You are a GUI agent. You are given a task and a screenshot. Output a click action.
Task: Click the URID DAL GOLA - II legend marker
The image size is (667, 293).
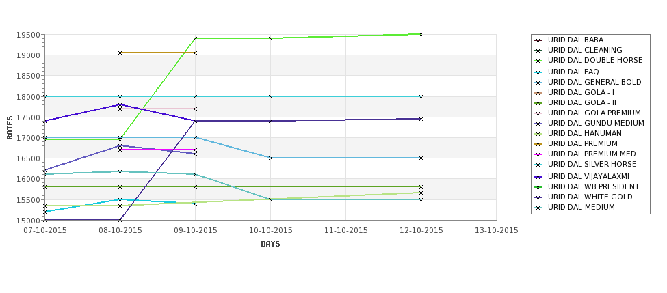tap(538, 102)
